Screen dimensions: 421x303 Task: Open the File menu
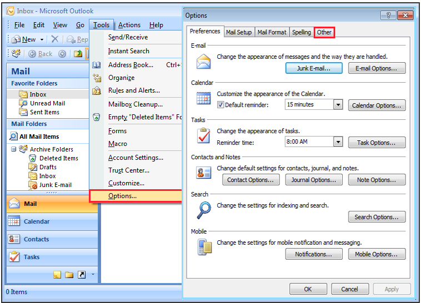[19, 25]
